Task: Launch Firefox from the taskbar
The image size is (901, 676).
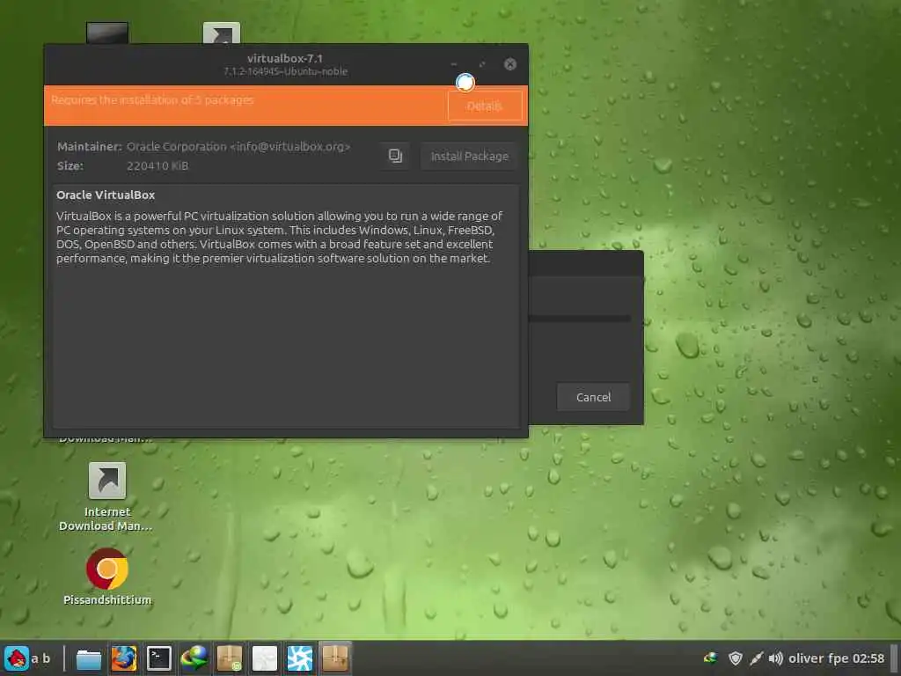Action: [123, 658]
